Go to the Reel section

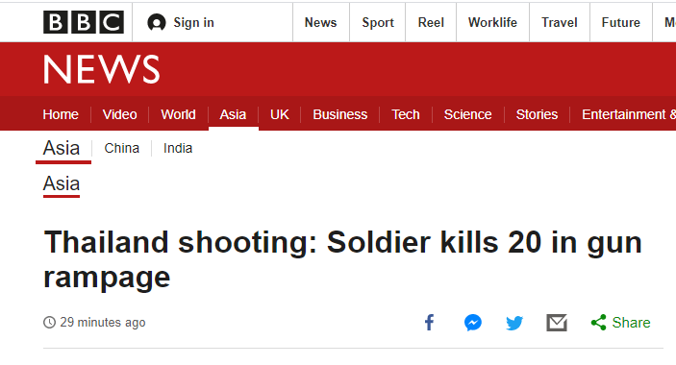(431, 22)
